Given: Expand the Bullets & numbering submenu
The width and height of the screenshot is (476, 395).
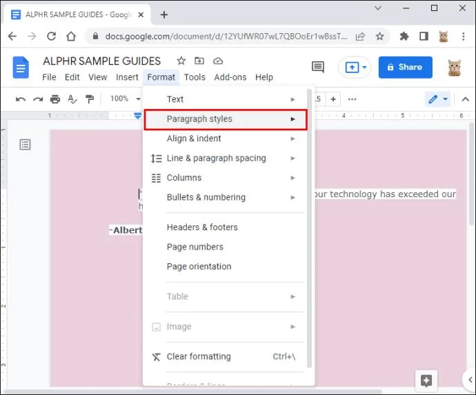Looking at the screenshot, I should click(226, 197).
